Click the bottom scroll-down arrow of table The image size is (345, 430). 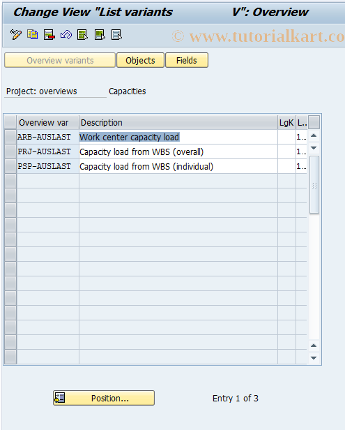pyautogui.click(x=314, y=358)
